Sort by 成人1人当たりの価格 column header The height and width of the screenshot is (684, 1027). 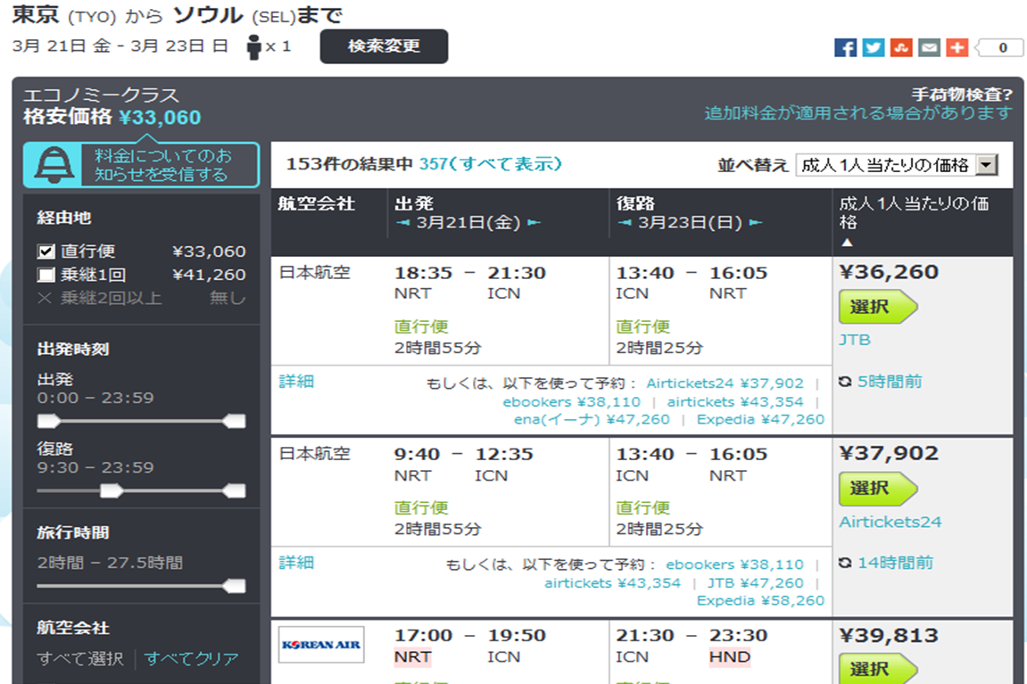tap(914, 213)
